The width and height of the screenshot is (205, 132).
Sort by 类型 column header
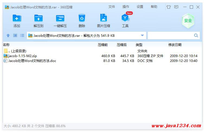(139, 45)
